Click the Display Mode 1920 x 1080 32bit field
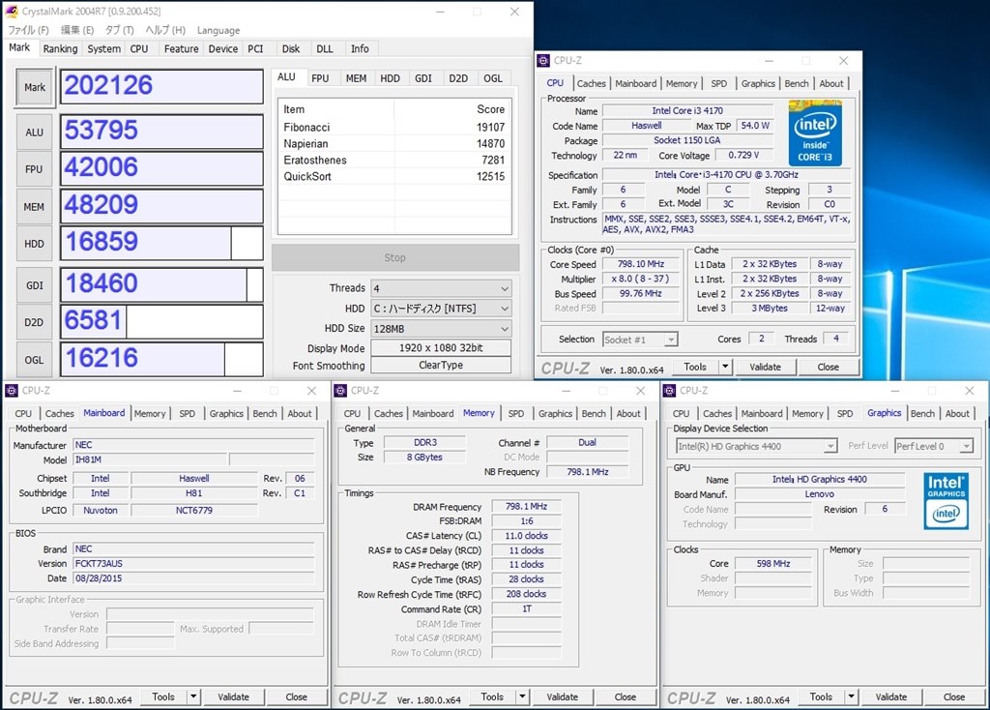990x710 pixels. coord(441,348)
